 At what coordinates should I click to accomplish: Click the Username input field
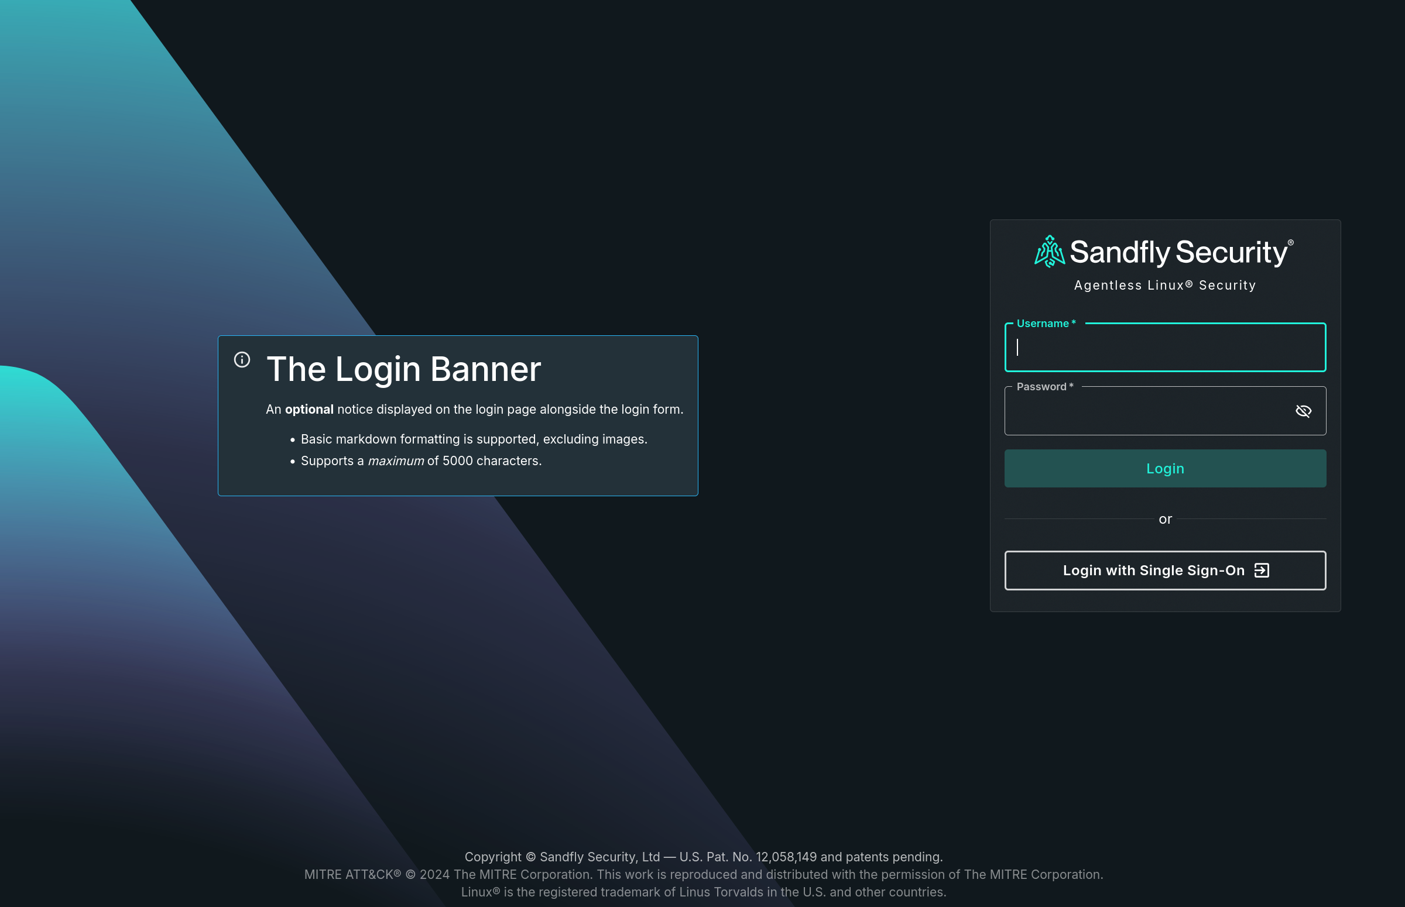[1164, 347]
